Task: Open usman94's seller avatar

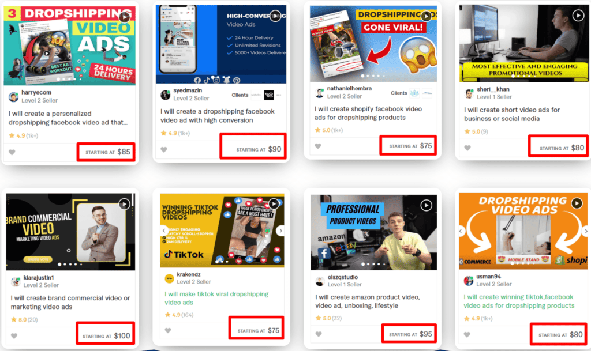Action: click(x=469, y=281)
